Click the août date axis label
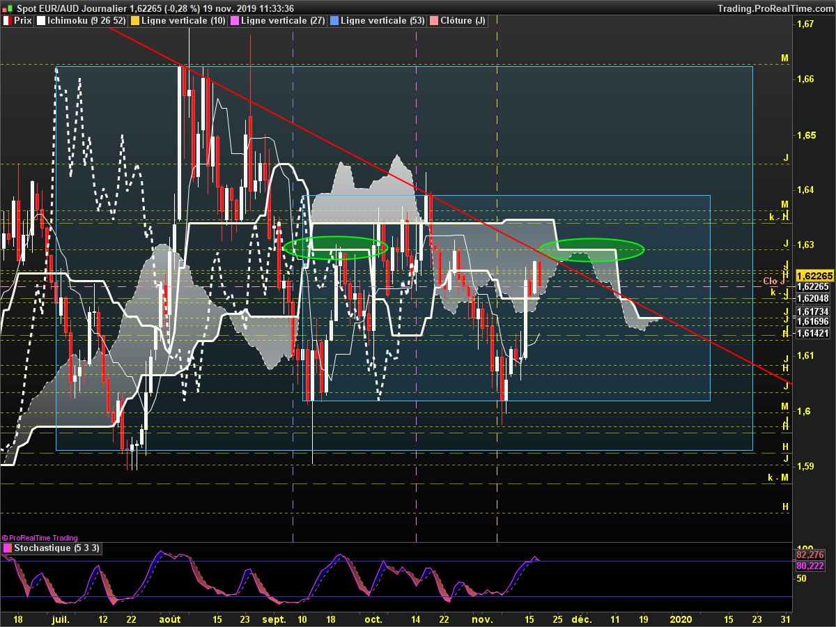The height and width of the screenshot is (627, 836). pyautogui.click(x=170, y=619)
